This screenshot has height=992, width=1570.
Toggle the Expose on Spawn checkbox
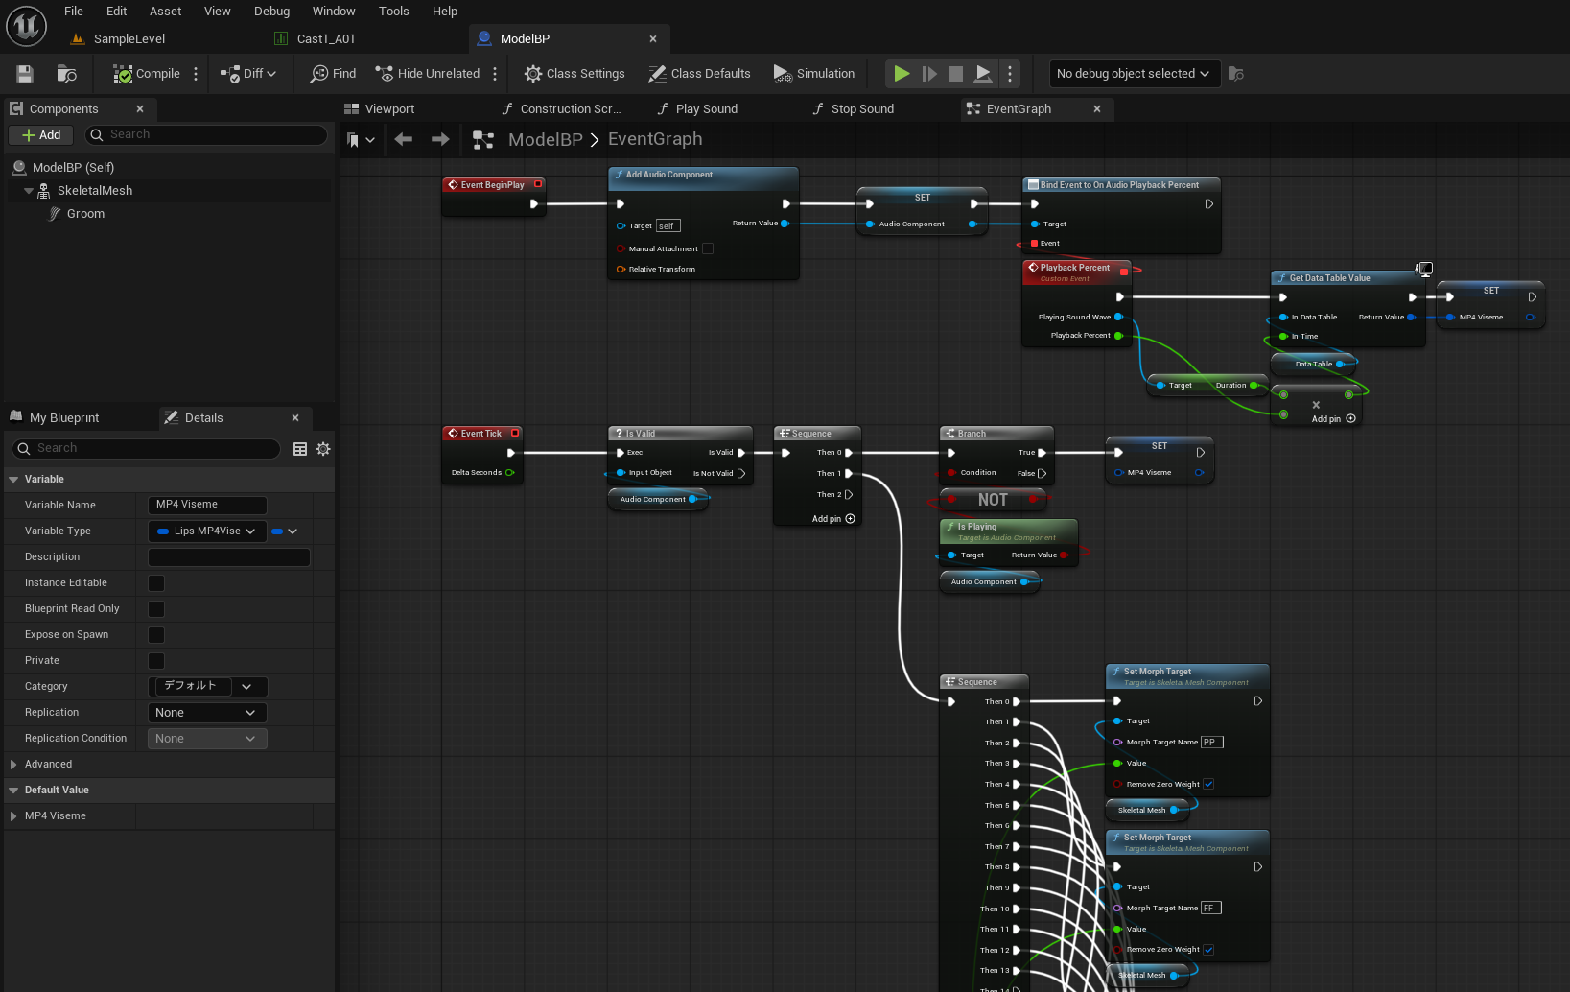tap(156, 635)
